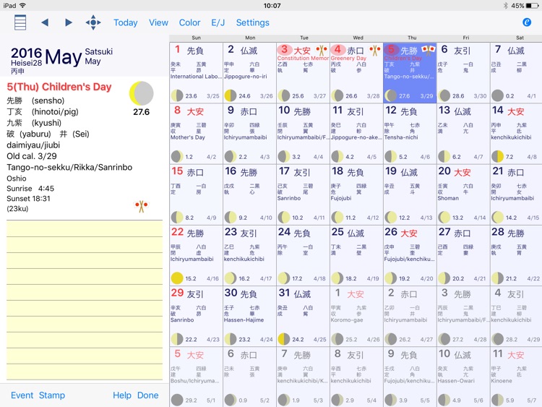Select June 10 Hassen-Owari cell

(463, 377)
